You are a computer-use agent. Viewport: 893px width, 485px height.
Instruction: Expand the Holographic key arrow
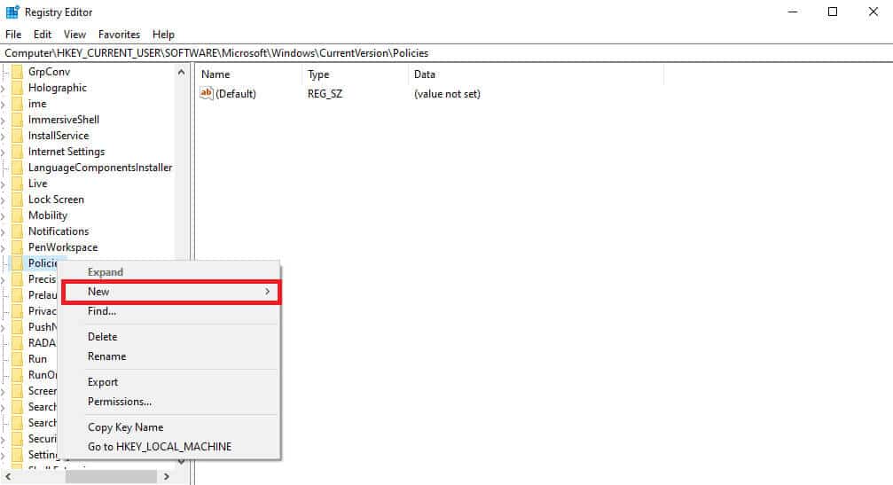click(4, 89)
